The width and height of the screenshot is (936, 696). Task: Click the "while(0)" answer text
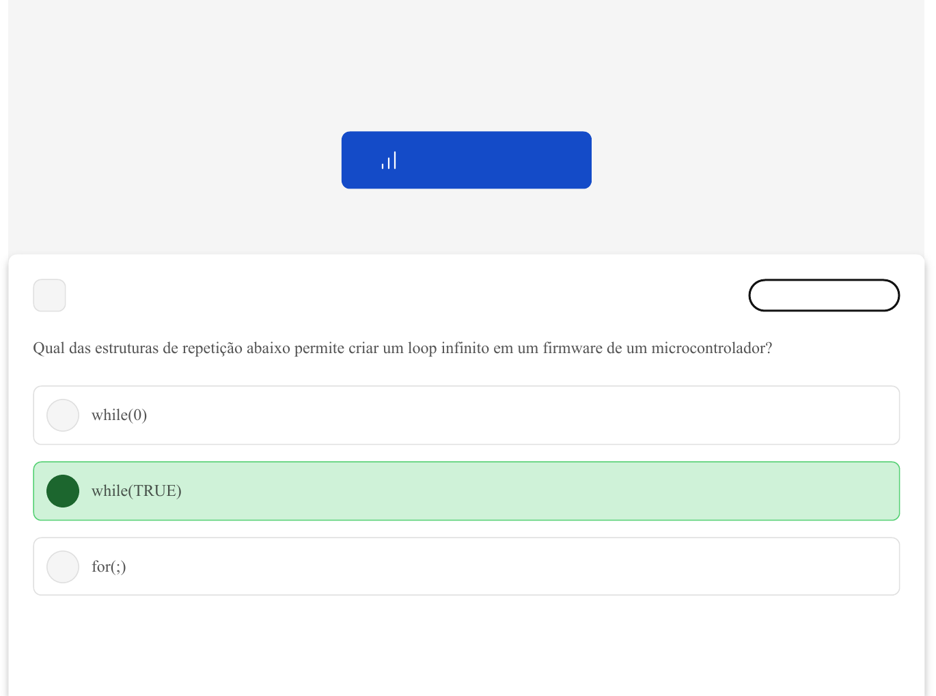click(120, 415)
